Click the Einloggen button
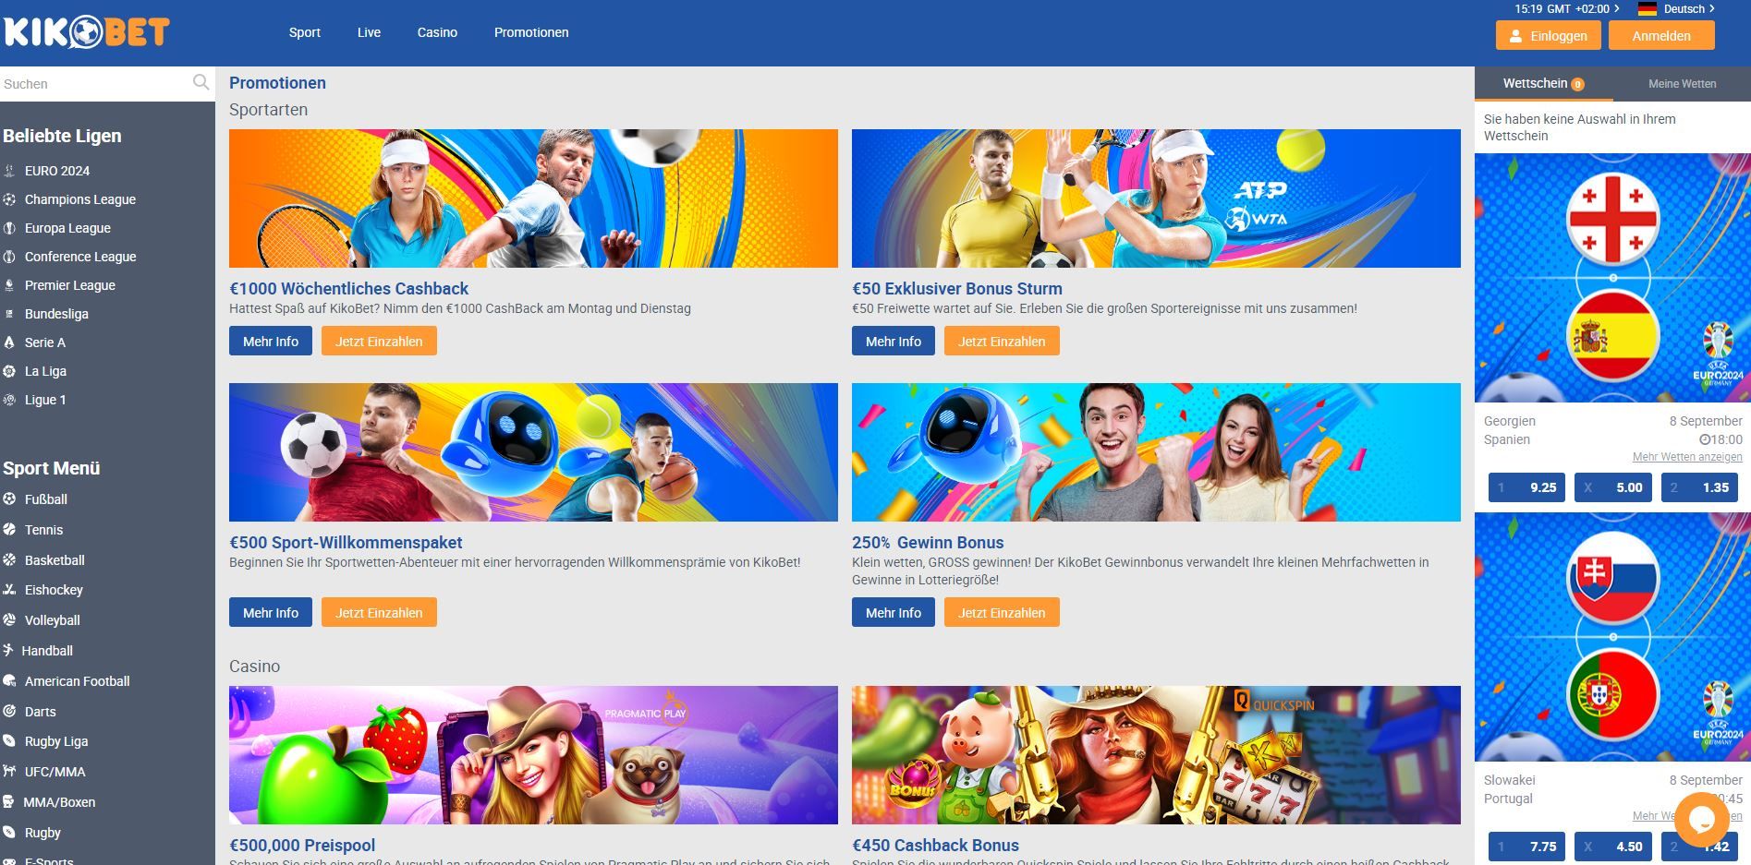 click(1549, 36)
